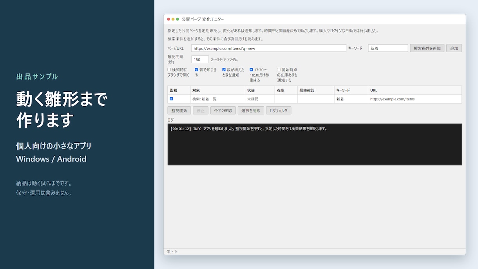Uncheck the 監視 checkbox in the 新着一覧 row
This screenshot has width=478, height=269.
(x=171, y=99)
